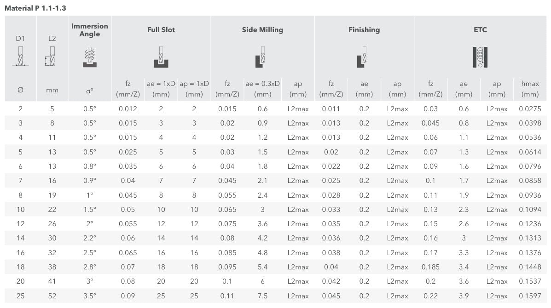Click the Material P 1.1-1.3 title

35,8
